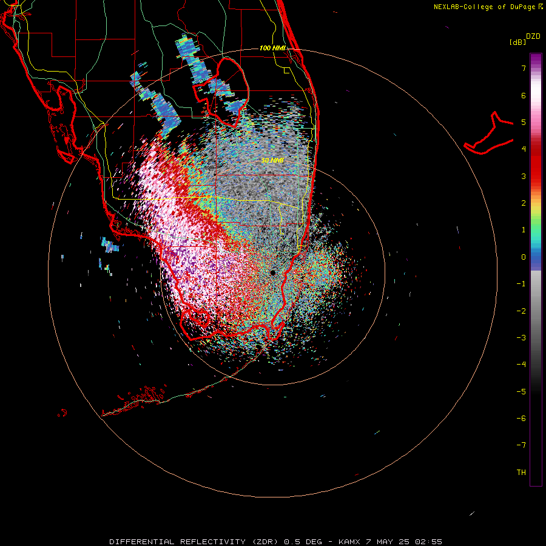Click the Differential Reflectivity caption at bottom
546x546 pixels.
click(275, 542)
